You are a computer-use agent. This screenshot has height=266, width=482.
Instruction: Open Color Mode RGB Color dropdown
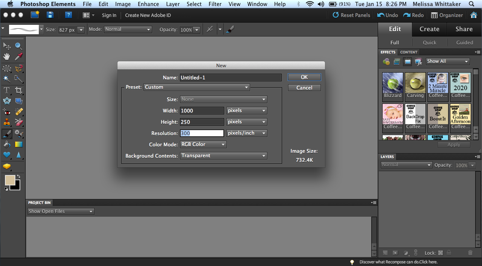click(x=203, y=144)
